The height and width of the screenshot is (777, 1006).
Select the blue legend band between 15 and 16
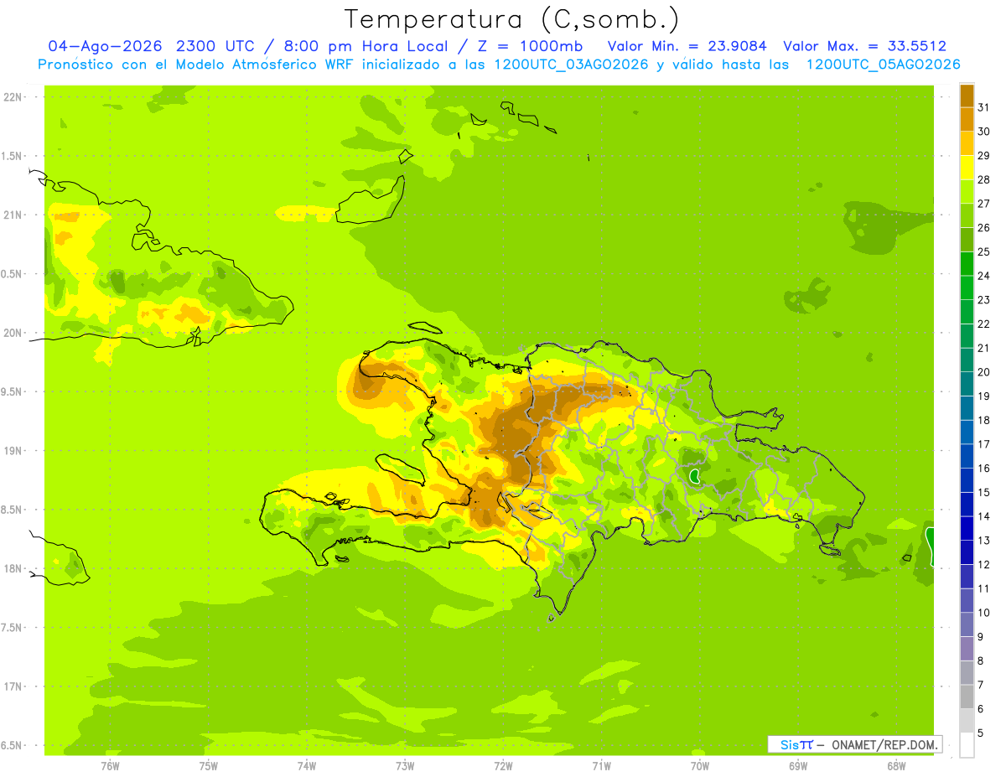pos(967,480)
